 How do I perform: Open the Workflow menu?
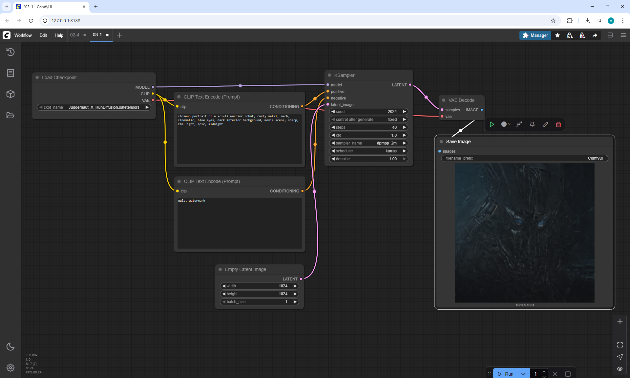point(23,35)
